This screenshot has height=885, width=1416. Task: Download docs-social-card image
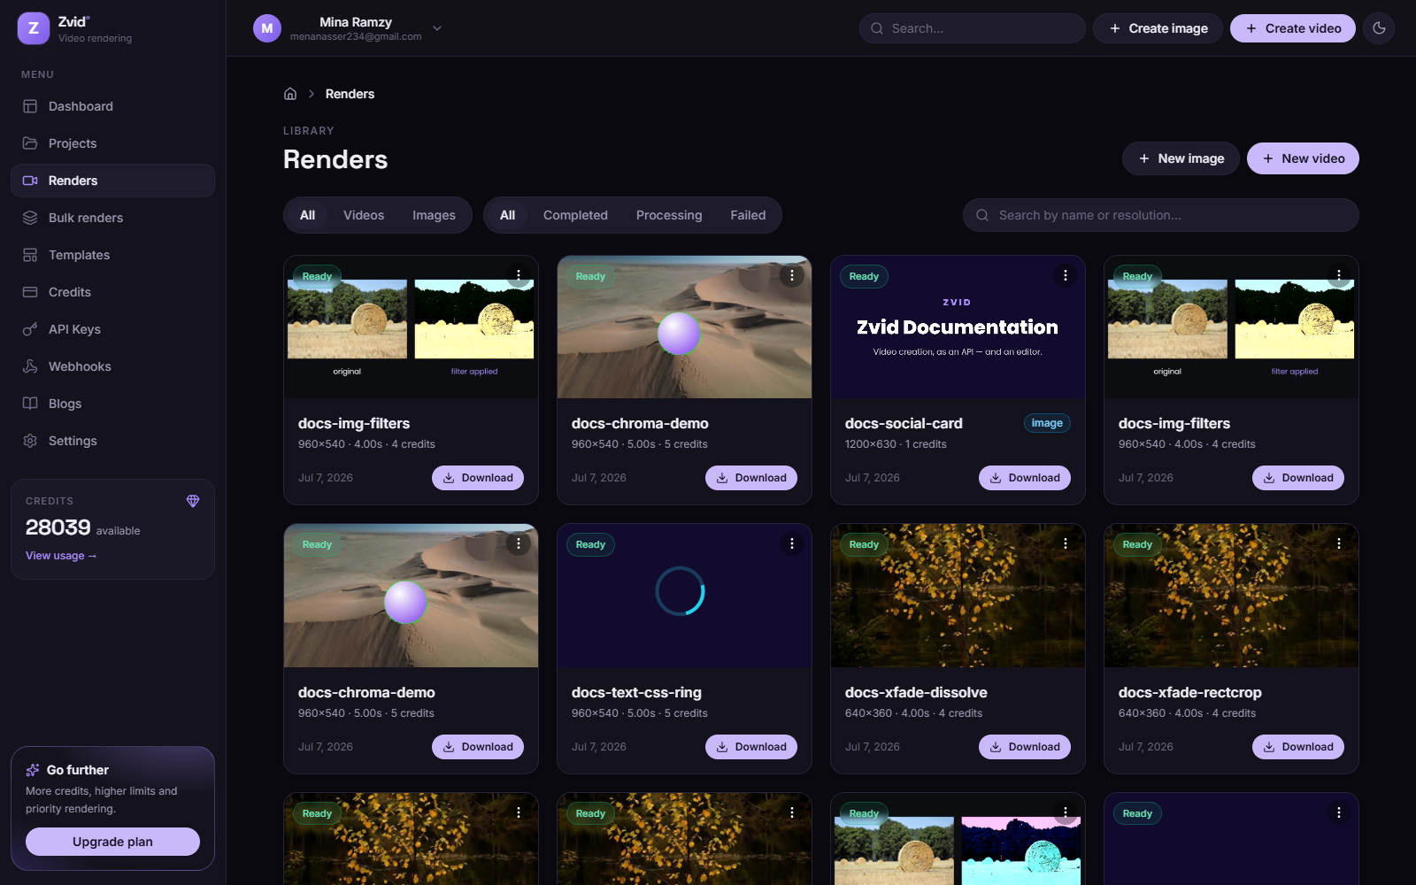point(1025,478)
